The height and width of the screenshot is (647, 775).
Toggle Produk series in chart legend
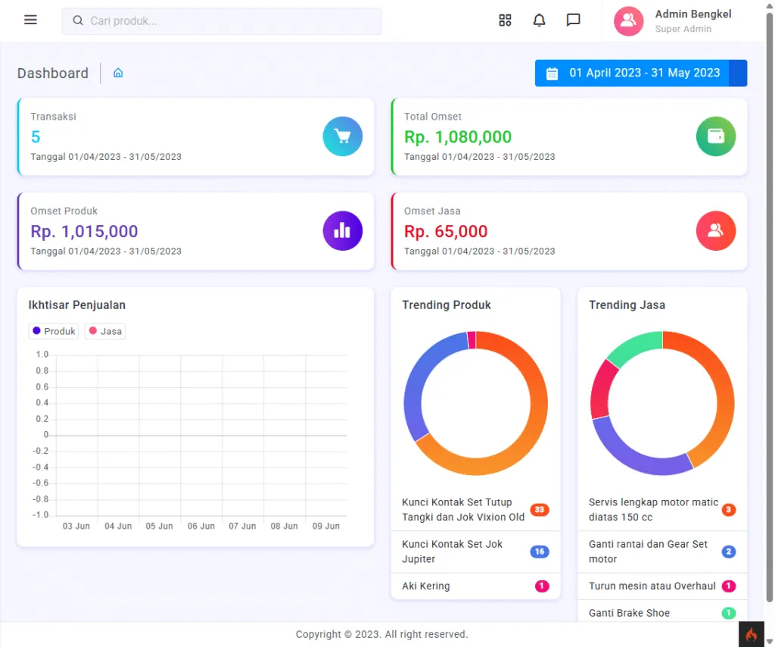[54, 331]
